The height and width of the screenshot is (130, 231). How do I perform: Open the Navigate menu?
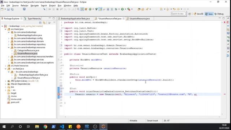35,6
